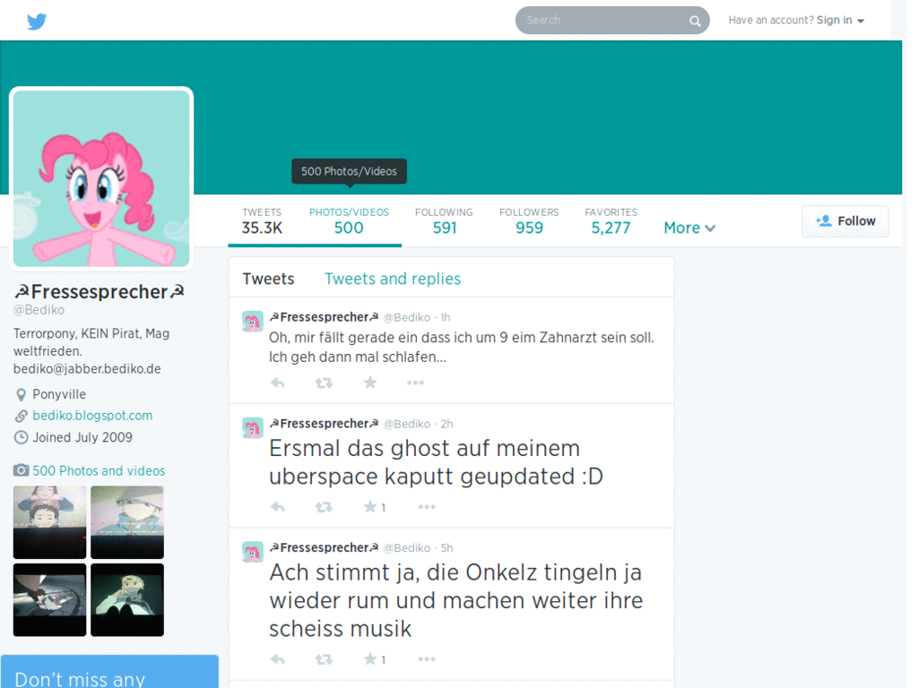Switch to the Tweets timeline tab
Viewport: 918px width, 688px height.
click(268, 279)
